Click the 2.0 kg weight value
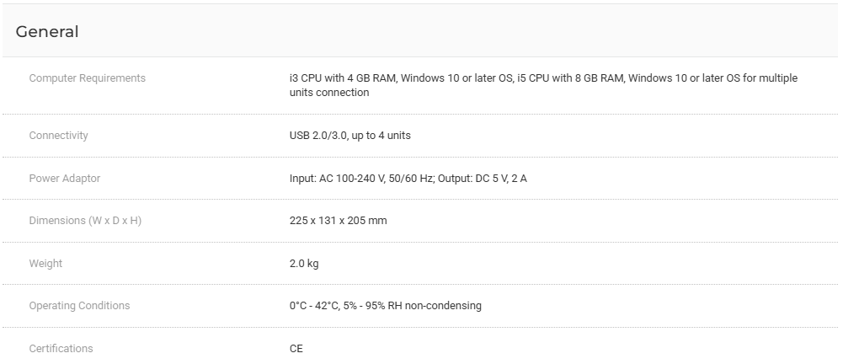 tap(303, 264)
